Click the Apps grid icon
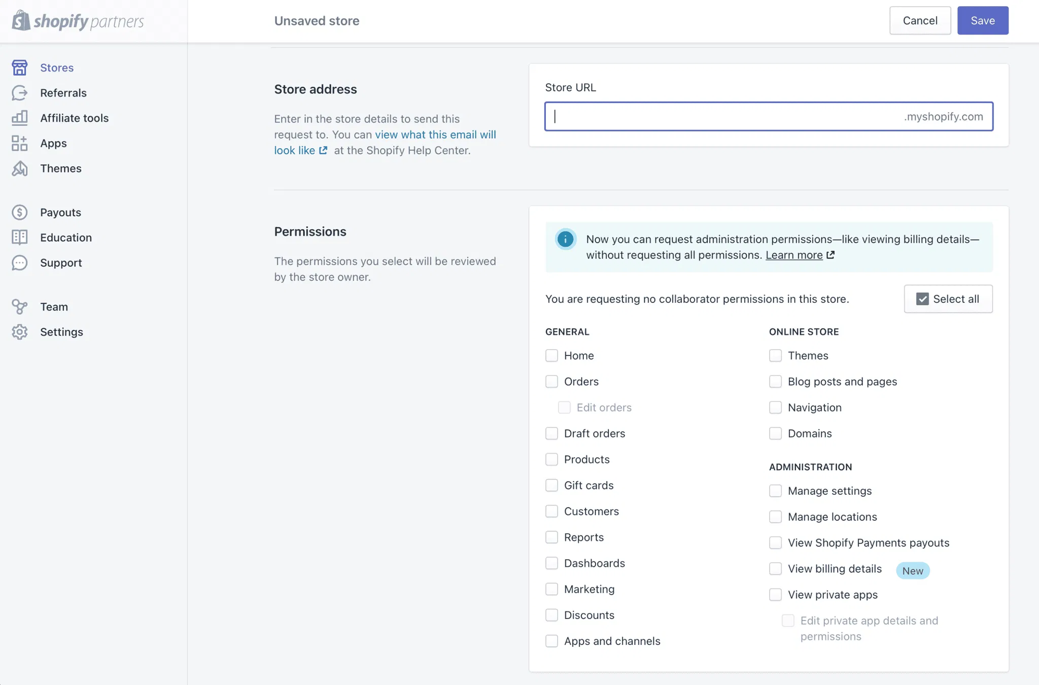 tap(19, 143)
